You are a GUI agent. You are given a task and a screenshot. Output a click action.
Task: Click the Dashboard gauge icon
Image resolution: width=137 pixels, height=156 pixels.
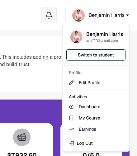(x=71, y=107)
